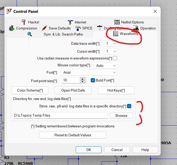Viewport: 177px width, 165px height.
Task: Decrease font point size with down arrow
Action: [x=83, y=82]
